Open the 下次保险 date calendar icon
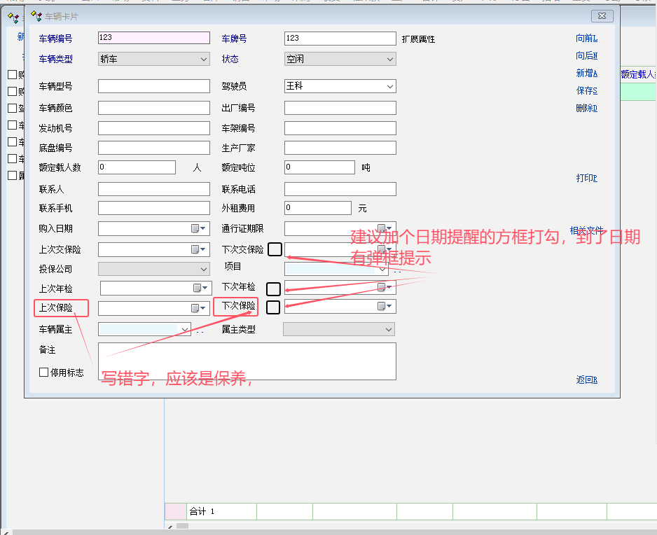The image size is (657, 535). coord(382,306)
